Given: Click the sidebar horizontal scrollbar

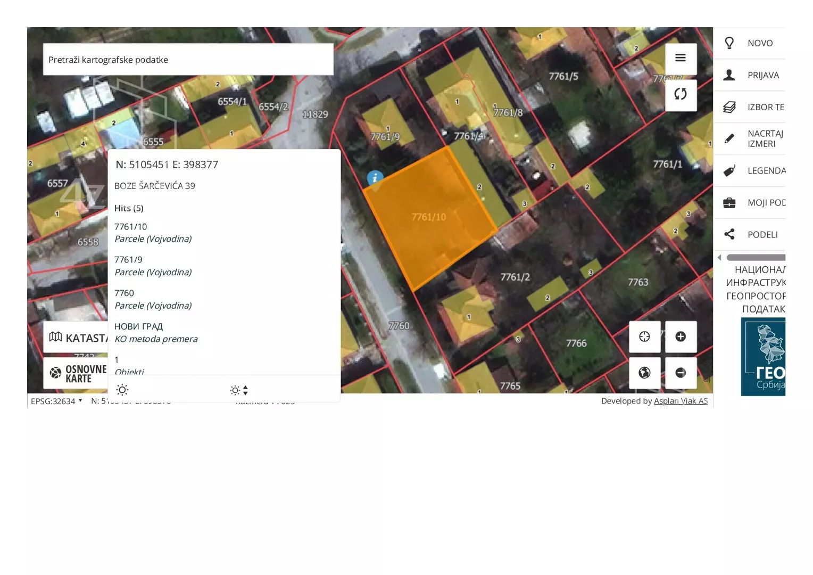Looking at the screenshot, I should coord(756,258).
